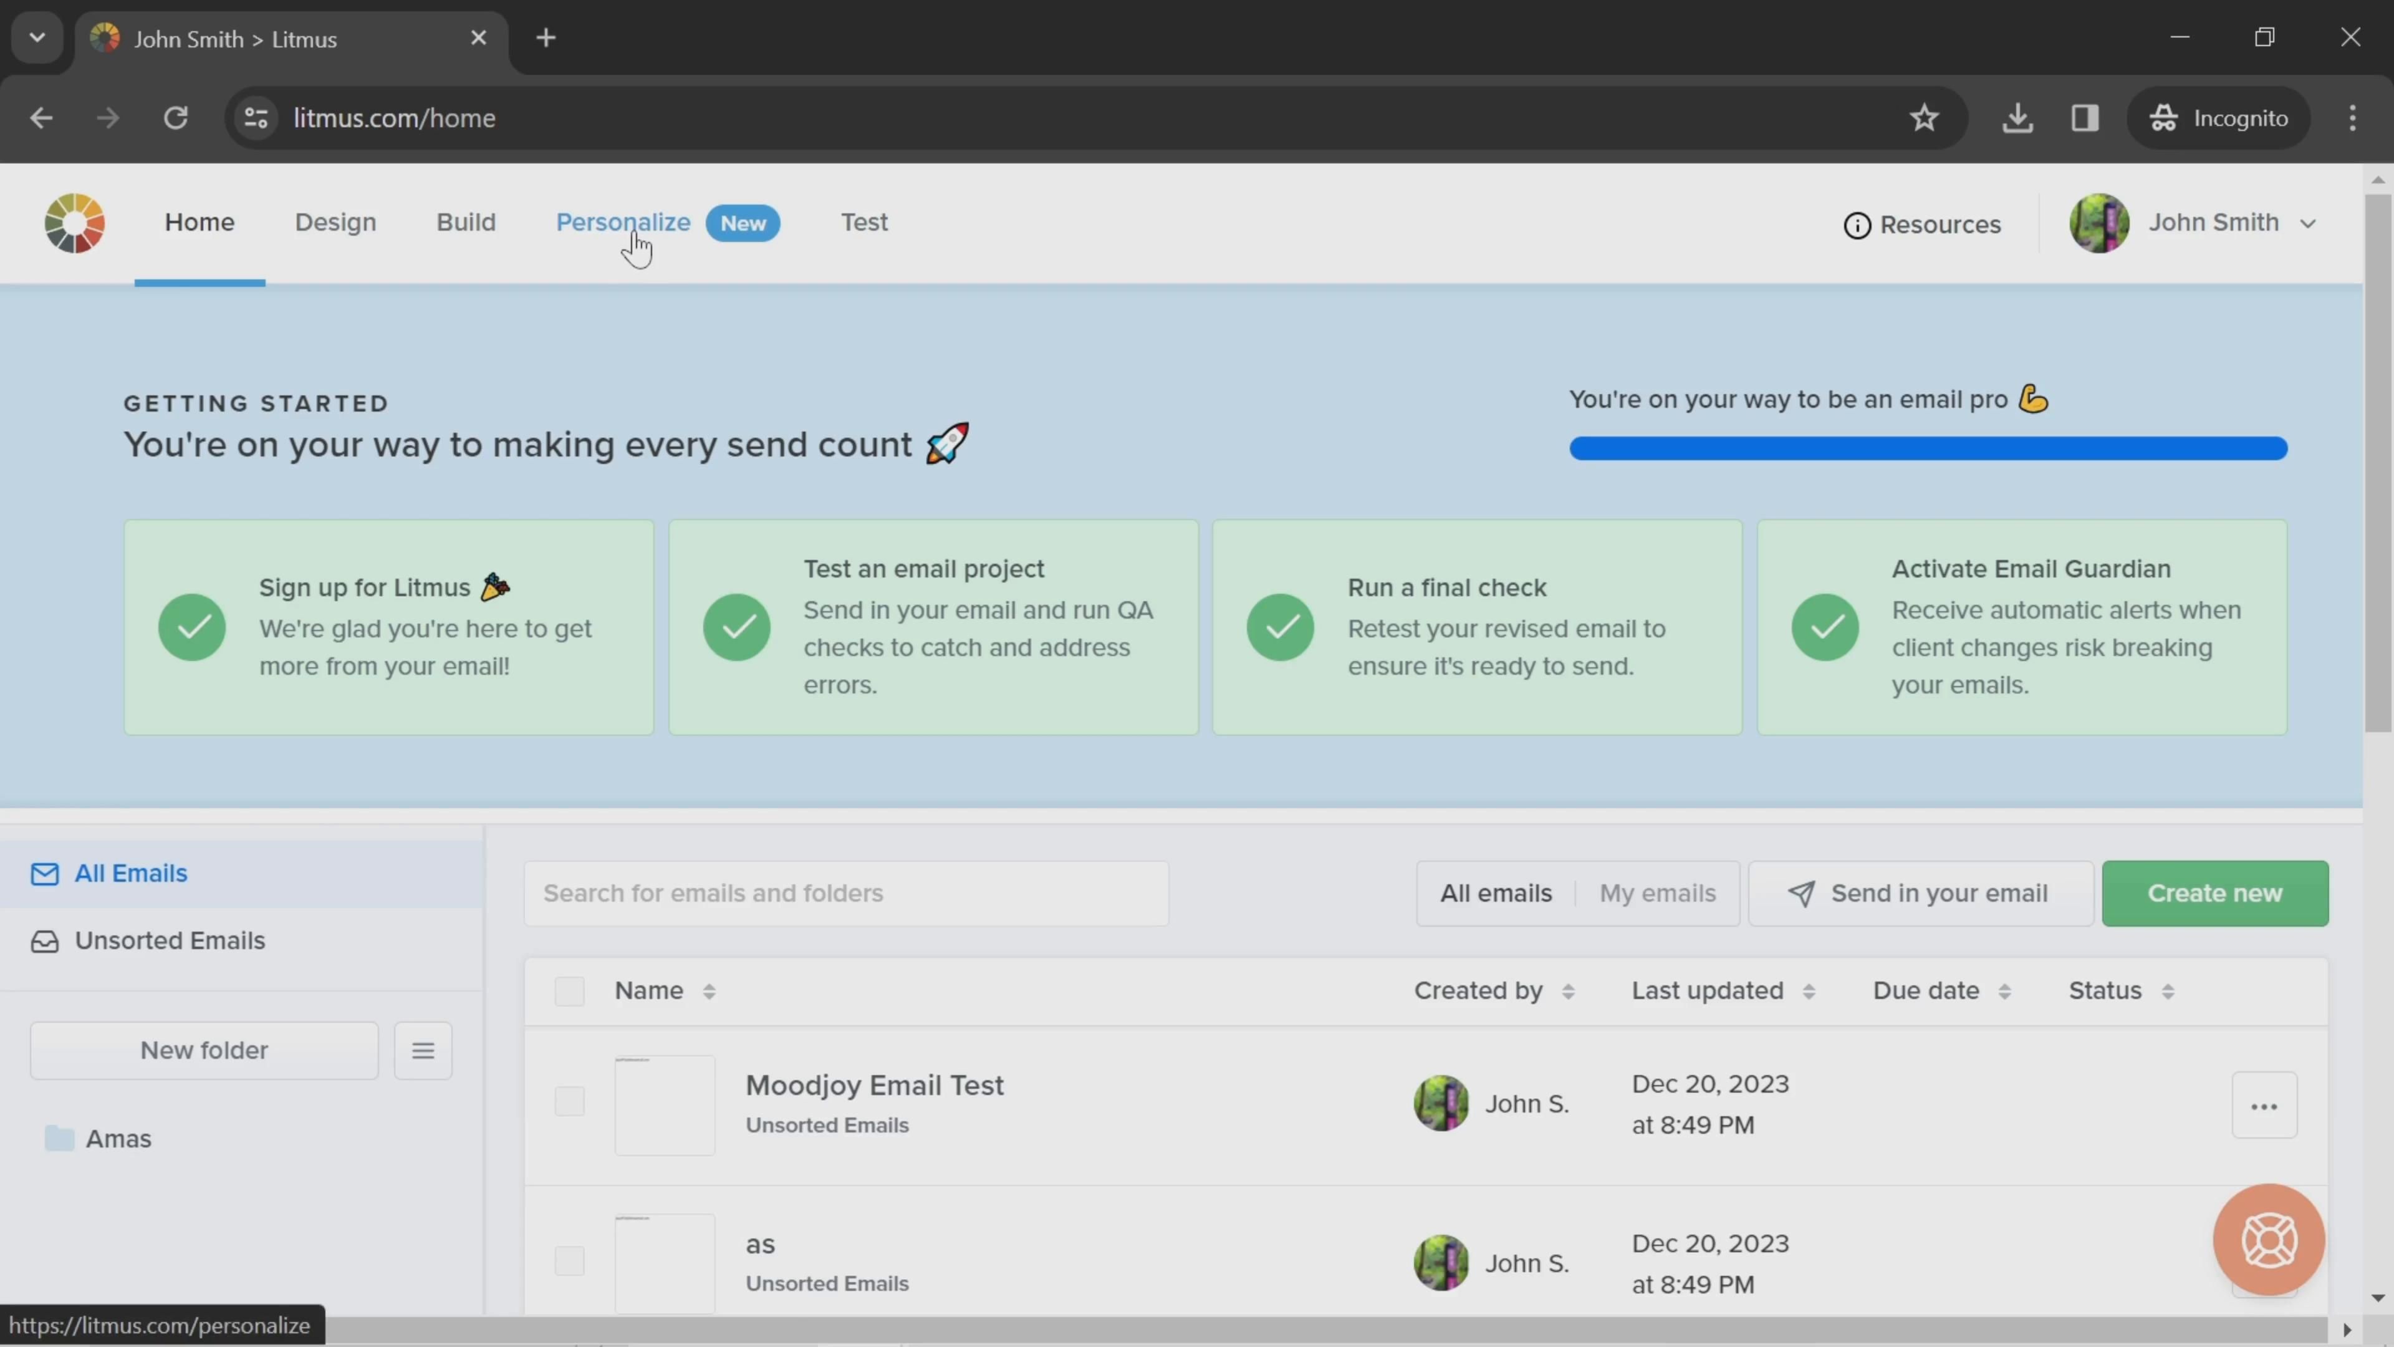Click the New folder button
The width and height of the screenshot is (2394, 1347).
pyautogui.click(x=203, y=1050)
